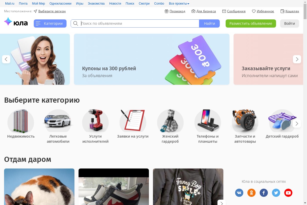
Task: Open Почта in top bar
Action: [23, 4]
